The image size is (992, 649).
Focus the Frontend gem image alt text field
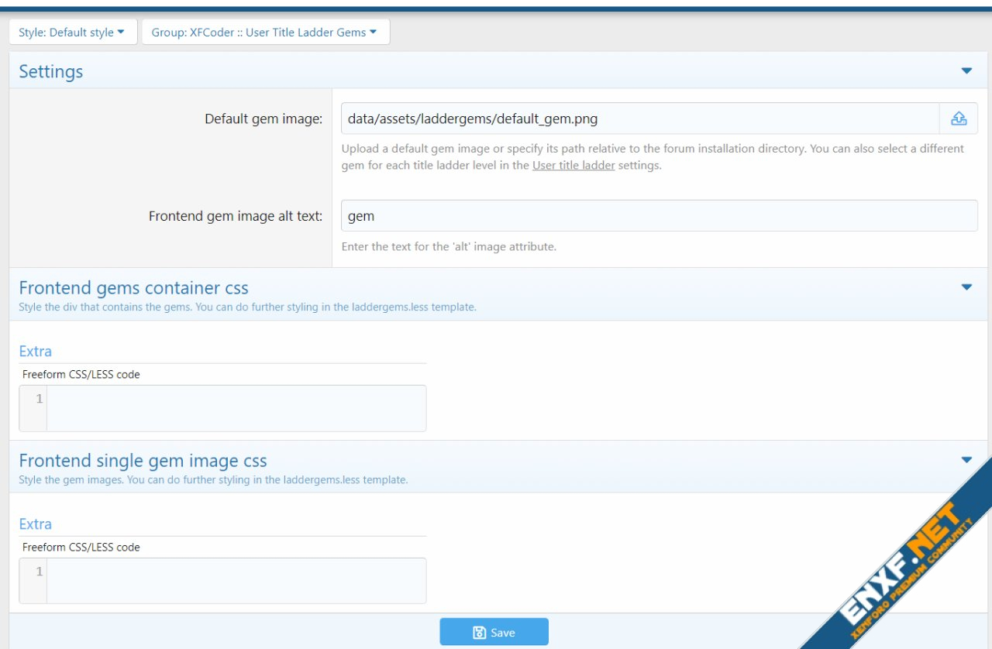(x=659, y=215)
